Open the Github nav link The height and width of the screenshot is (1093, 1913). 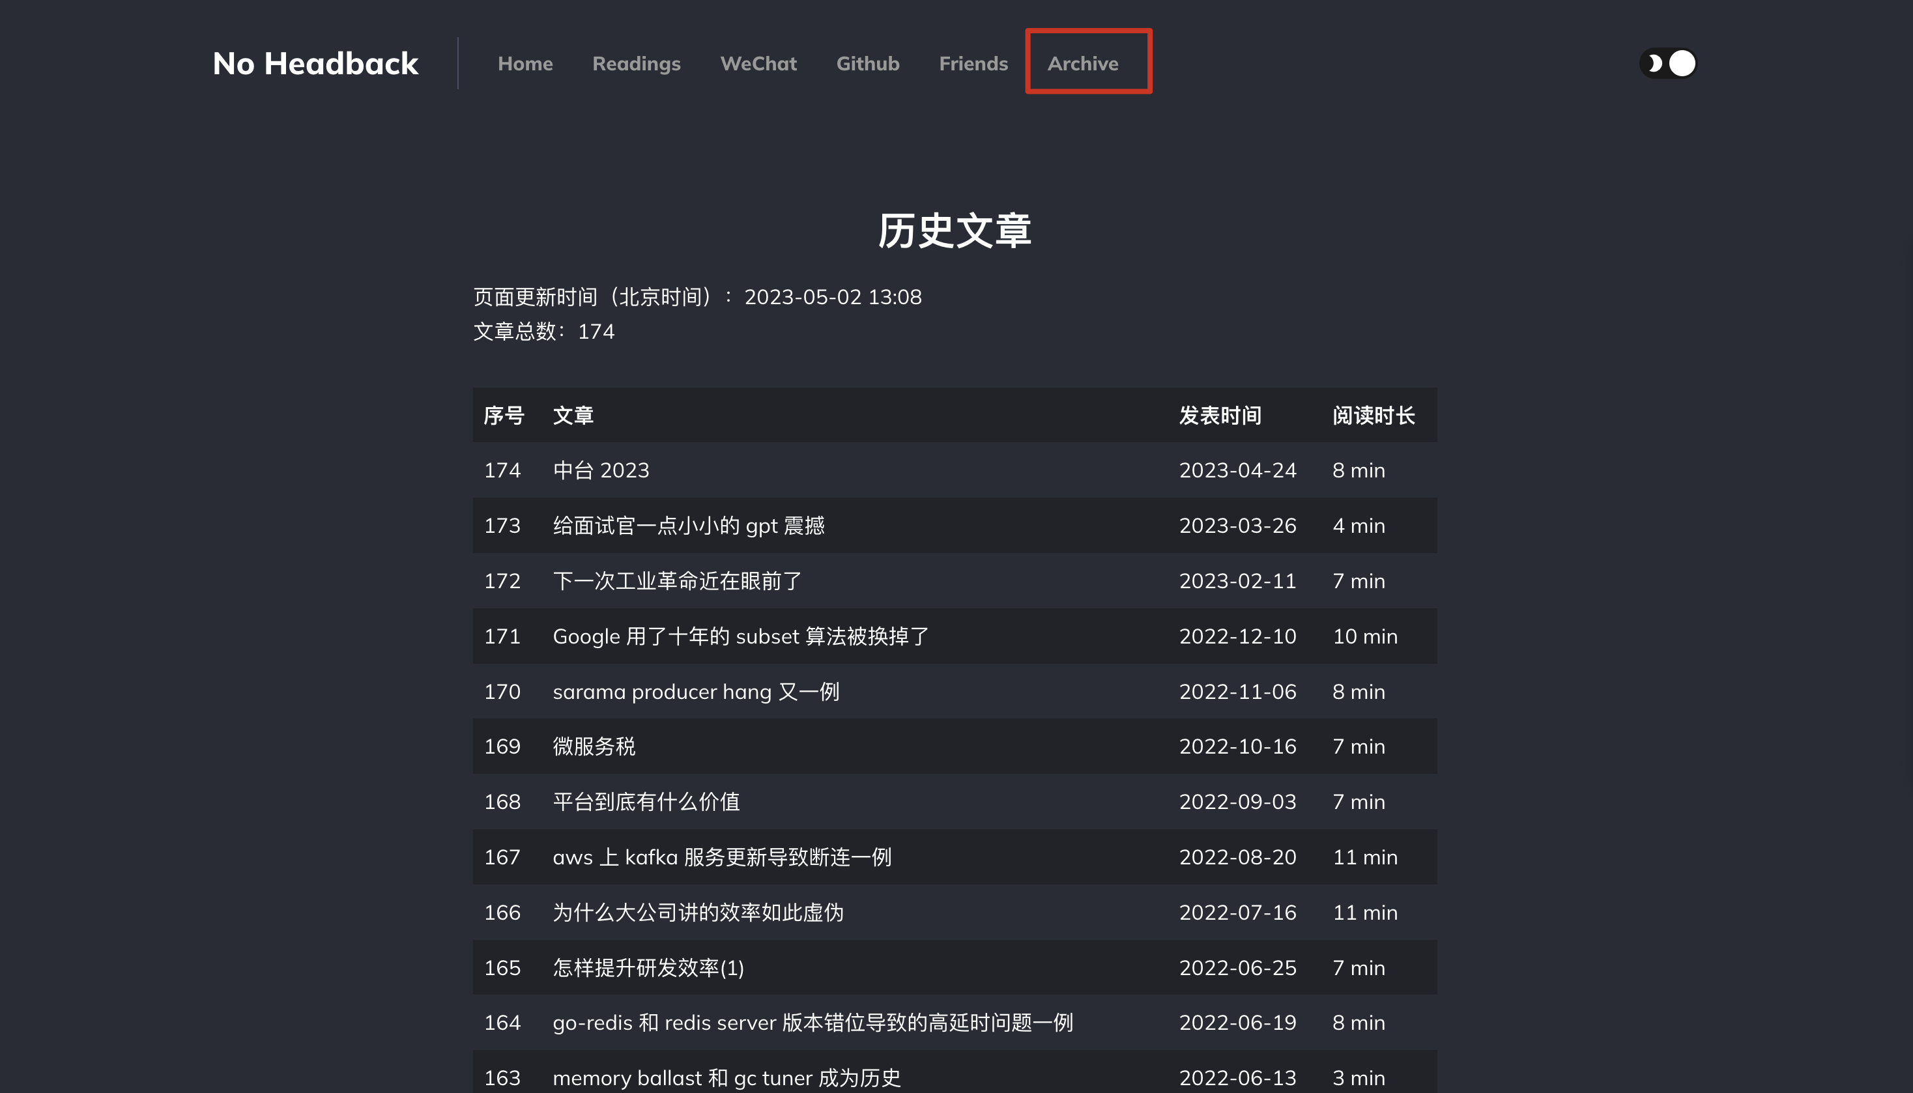(x=867, y=64)
